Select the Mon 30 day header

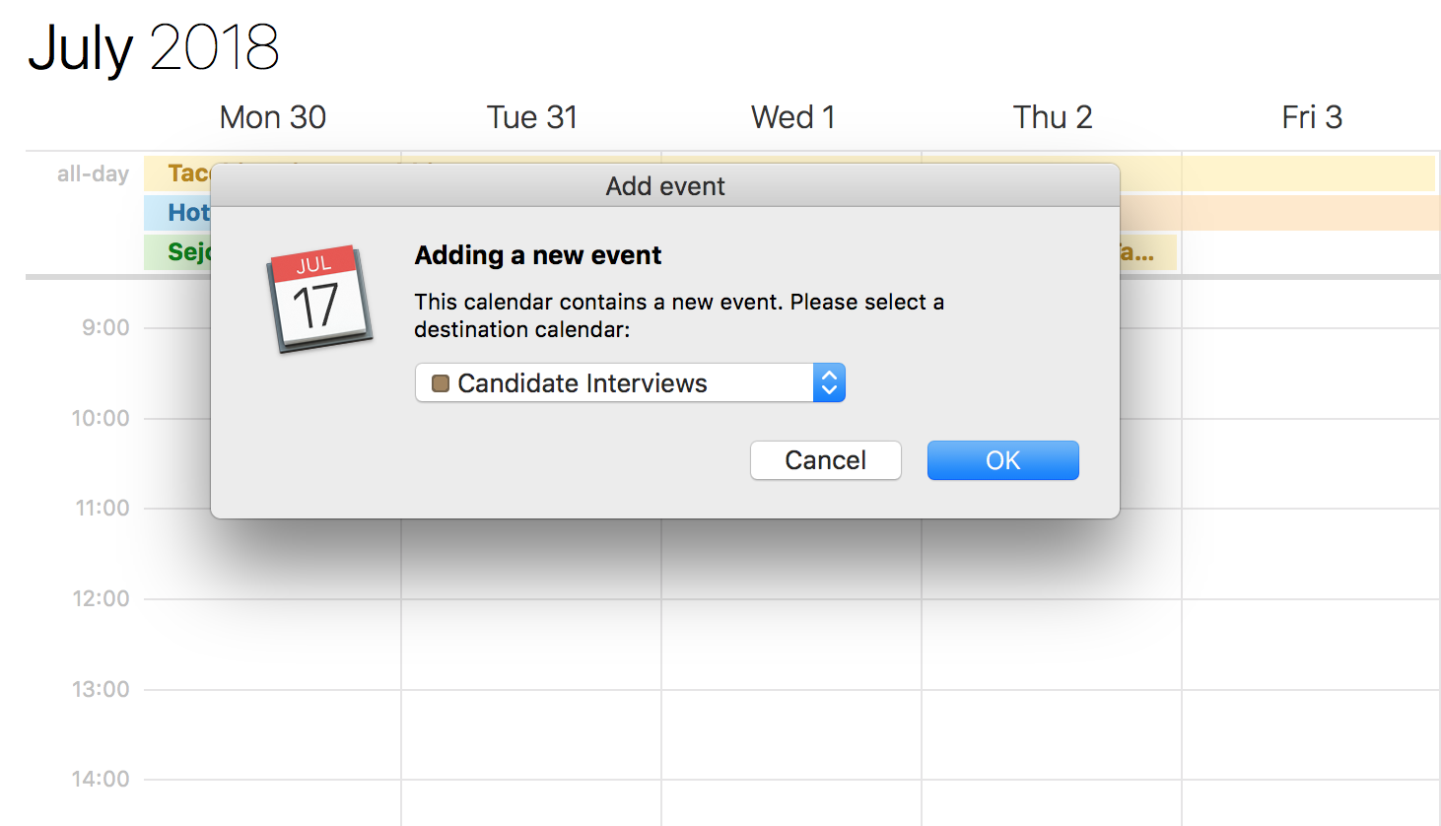pos(272,117)
